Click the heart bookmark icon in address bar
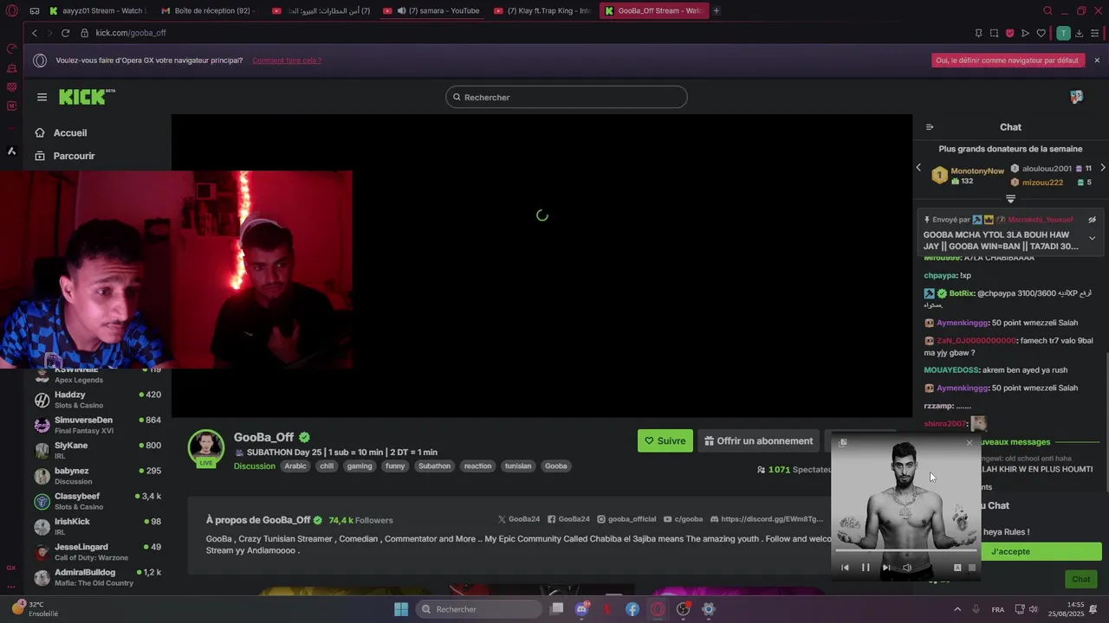This screenshot has height=623, width=1109. pyautogui.click(x=1041, y=33)
